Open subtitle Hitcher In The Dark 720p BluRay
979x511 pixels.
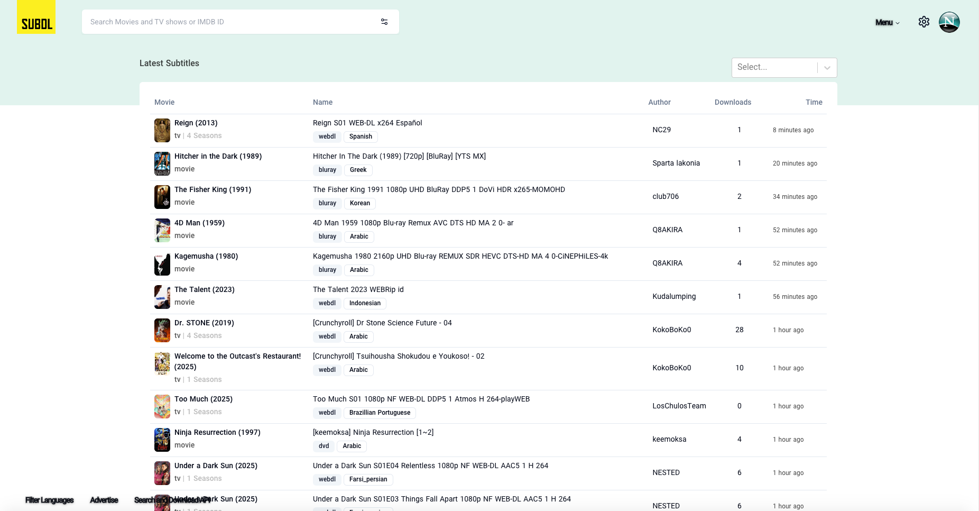click(399, 156)
